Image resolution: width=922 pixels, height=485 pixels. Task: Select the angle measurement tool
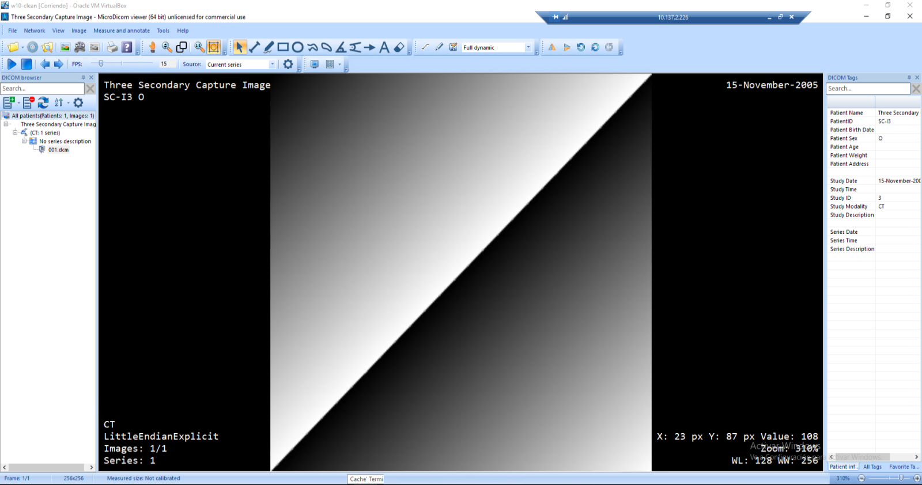click(x=341, y=47)
